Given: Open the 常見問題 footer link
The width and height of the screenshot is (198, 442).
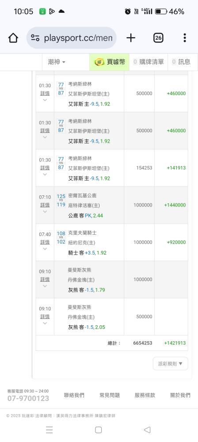Looking at the screenshot, I should (x=110, y=395).
